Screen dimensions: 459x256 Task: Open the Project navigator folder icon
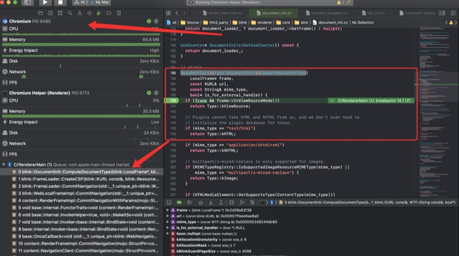[41, 13]
